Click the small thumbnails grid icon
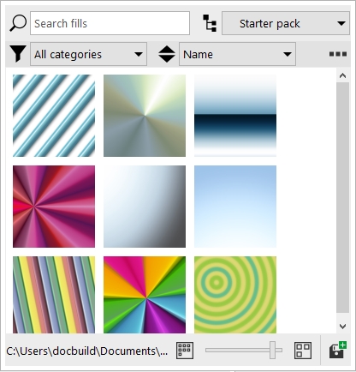Image resolution: width=356 pixels, height=372 pixels. click(185, 351)
